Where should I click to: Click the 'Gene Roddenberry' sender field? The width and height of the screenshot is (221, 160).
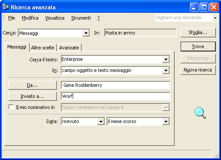(x=115, y=85)
